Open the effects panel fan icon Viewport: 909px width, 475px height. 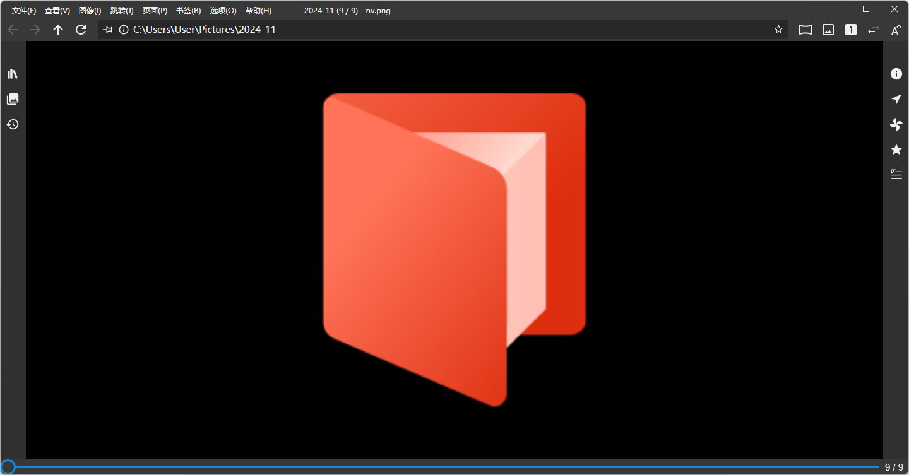(896, 124)
